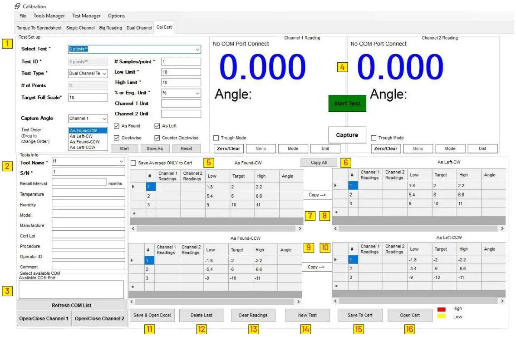Expand the Select Test dropdown
The image size is (516, 337).
[197, 50]
